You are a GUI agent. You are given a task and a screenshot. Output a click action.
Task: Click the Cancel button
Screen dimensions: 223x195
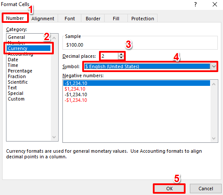tap(206, 189)
